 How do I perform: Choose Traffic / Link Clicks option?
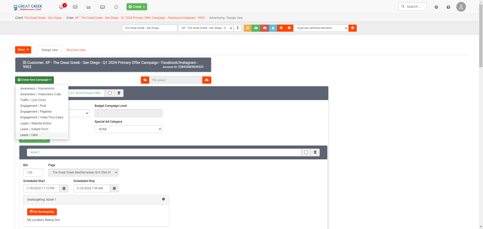[x=33, y=100]
